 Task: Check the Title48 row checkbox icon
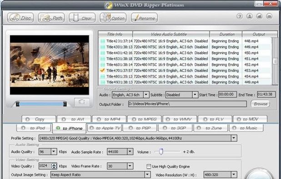click(x=103, y=77)
